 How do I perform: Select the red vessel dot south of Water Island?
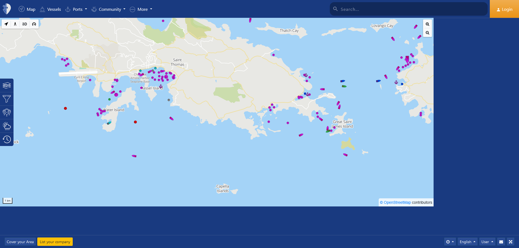tap(135, 122)
